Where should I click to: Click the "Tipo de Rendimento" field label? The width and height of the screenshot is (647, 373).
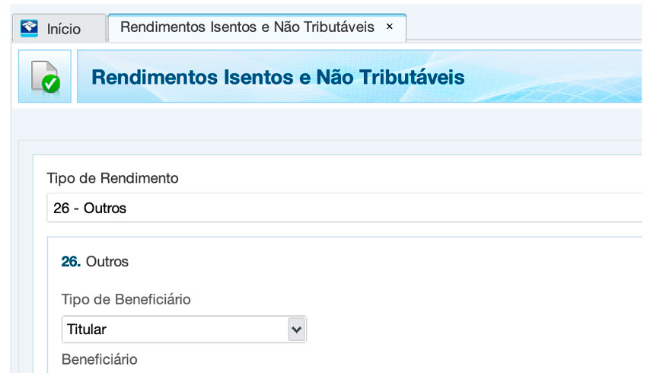113,178
